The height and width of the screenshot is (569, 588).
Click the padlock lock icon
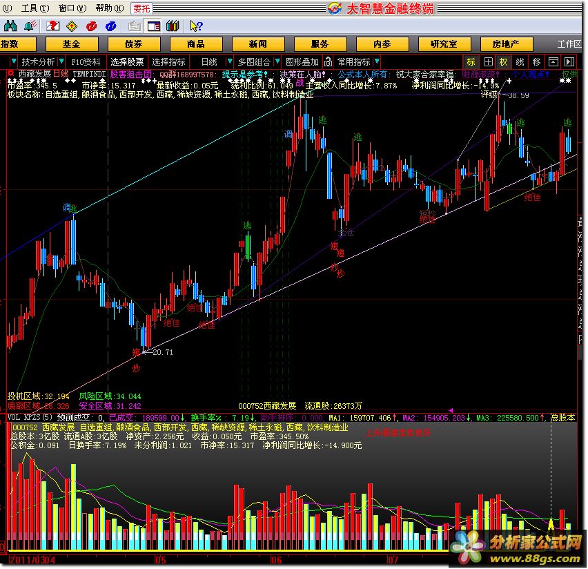[x=328, y=61]
